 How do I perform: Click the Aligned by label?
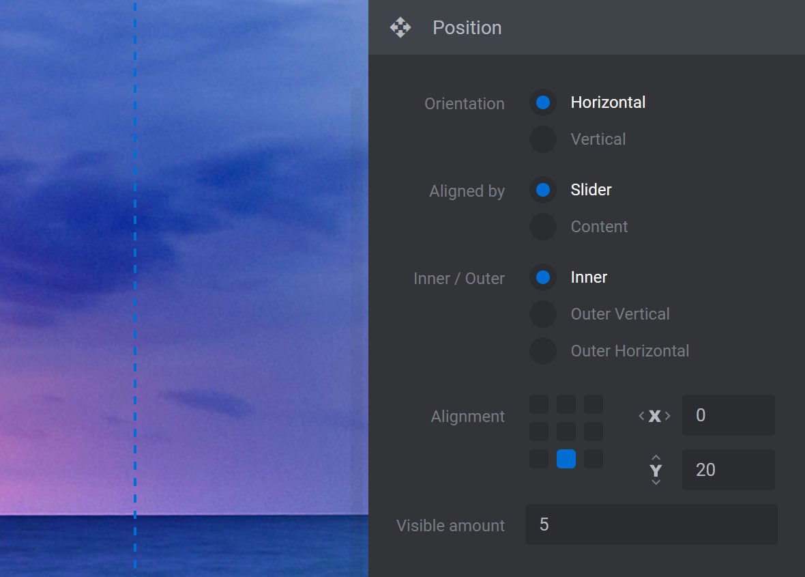tap(467, 191)
